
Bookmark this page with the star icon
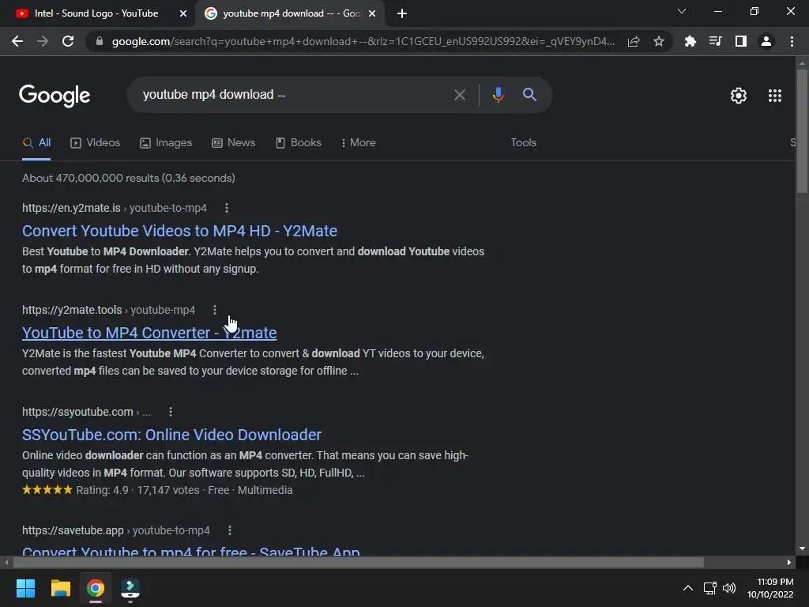click(x=659, y=41)
